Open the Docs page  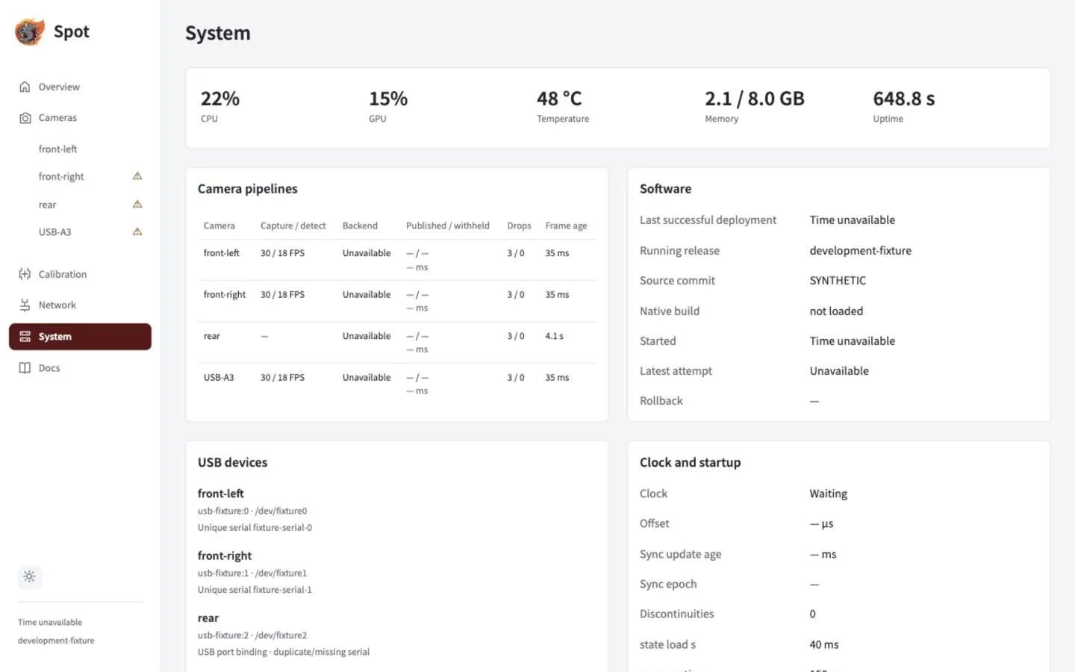coord(80,368)
